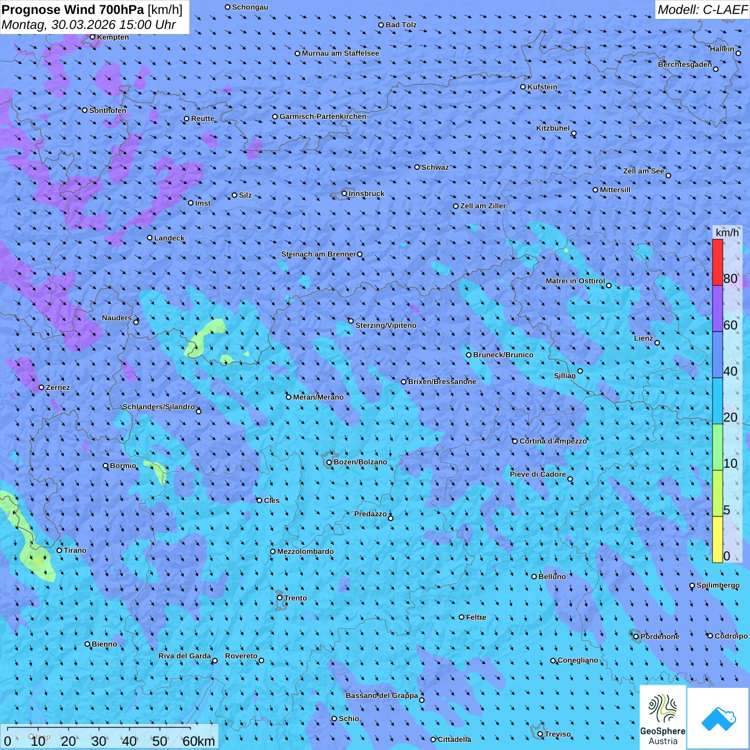Select the Innsbruck city label
This screenshot has height=750, width=750.
point(366,193)
